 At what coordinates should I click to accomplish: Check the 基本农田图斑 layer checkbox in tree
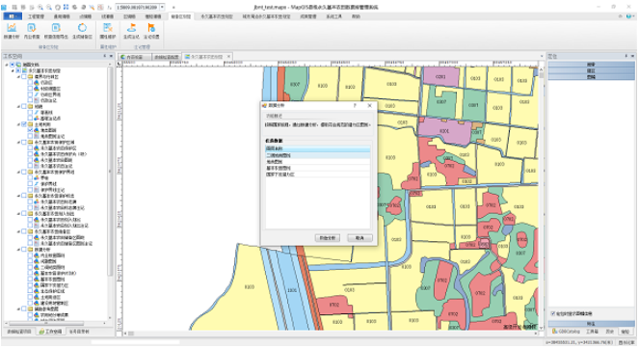30,280
